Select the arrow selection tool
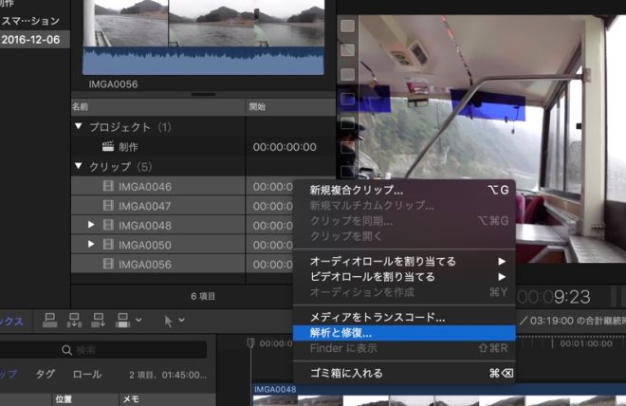 (169, 322)
